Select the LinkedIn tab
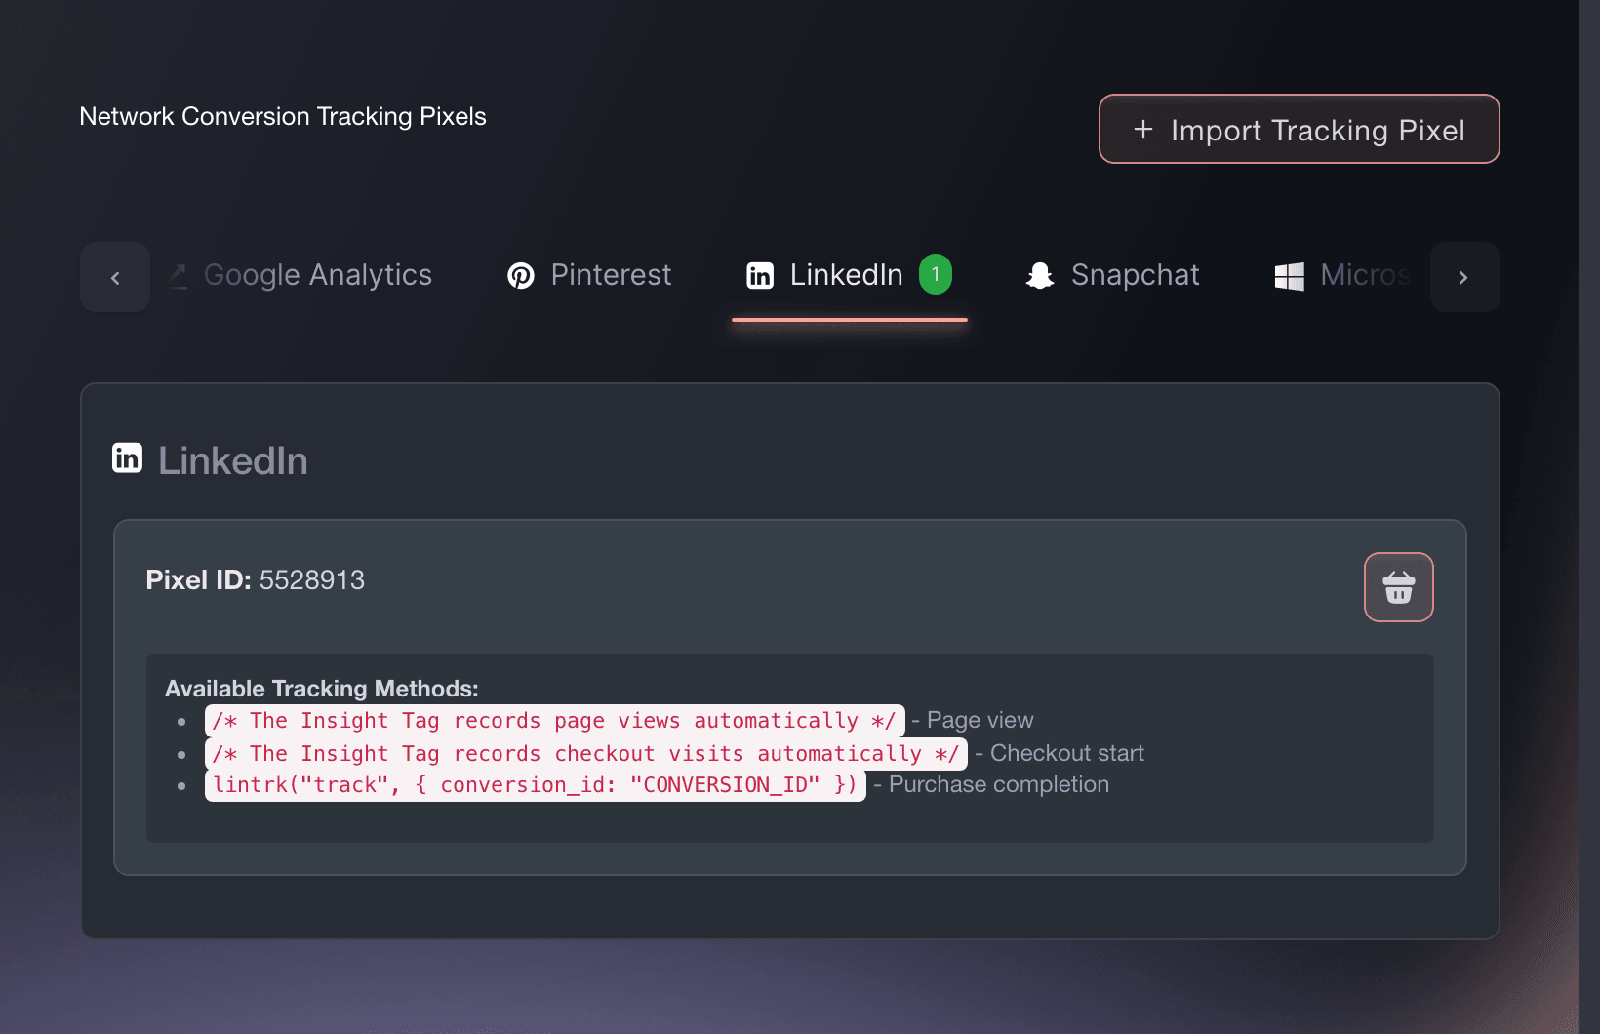This screenshot has height=1034, width=1600. point(849,276)
